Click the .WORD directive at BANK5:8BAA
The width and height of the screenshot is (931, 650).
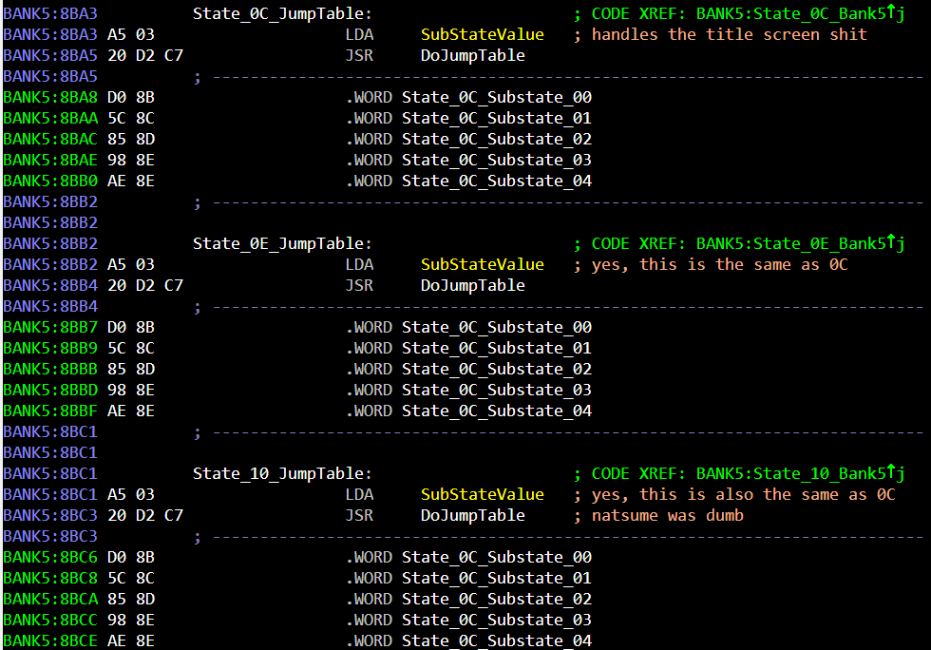click(368, 118)
